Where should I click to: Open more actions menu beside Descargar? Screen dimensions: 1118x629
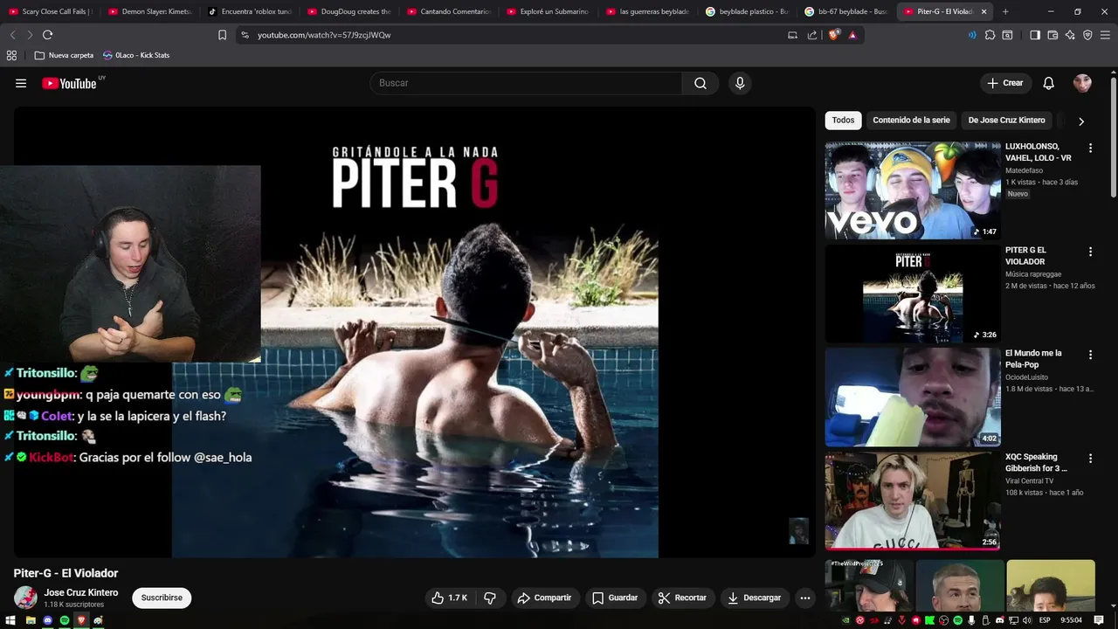(805, 598)
